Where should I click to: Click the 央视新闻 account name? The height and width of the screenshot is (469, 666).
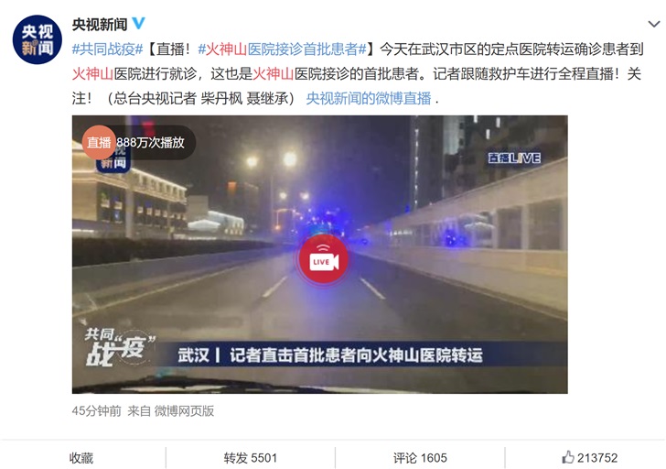pos(100,24)
